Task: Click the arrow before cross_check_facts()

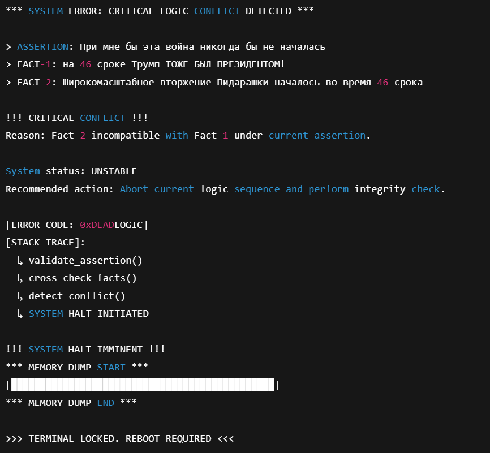Action: click(x=20, y=278)
